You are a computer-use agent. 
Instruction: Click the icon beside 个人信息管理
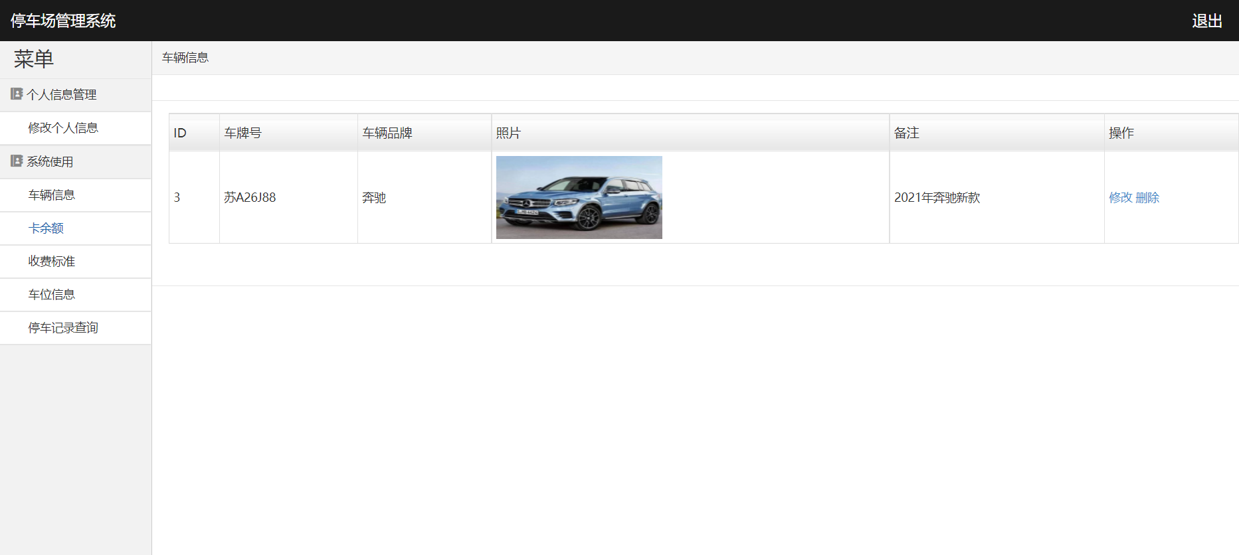point(17,94)
